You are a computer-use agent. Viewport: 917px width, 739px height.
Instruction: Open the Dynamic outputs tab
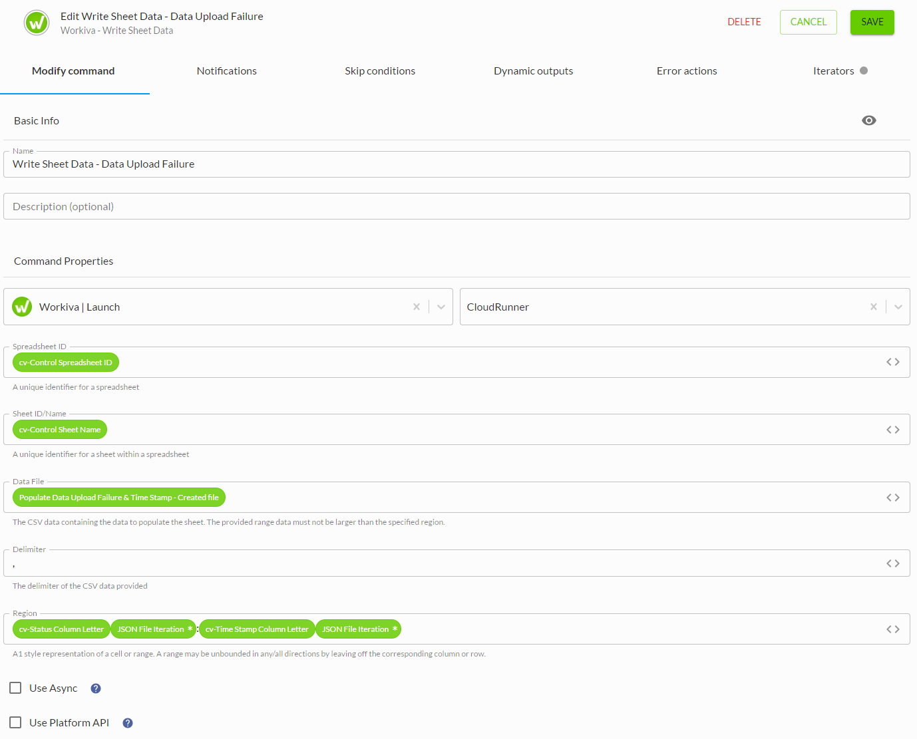(x=533, y=71)
